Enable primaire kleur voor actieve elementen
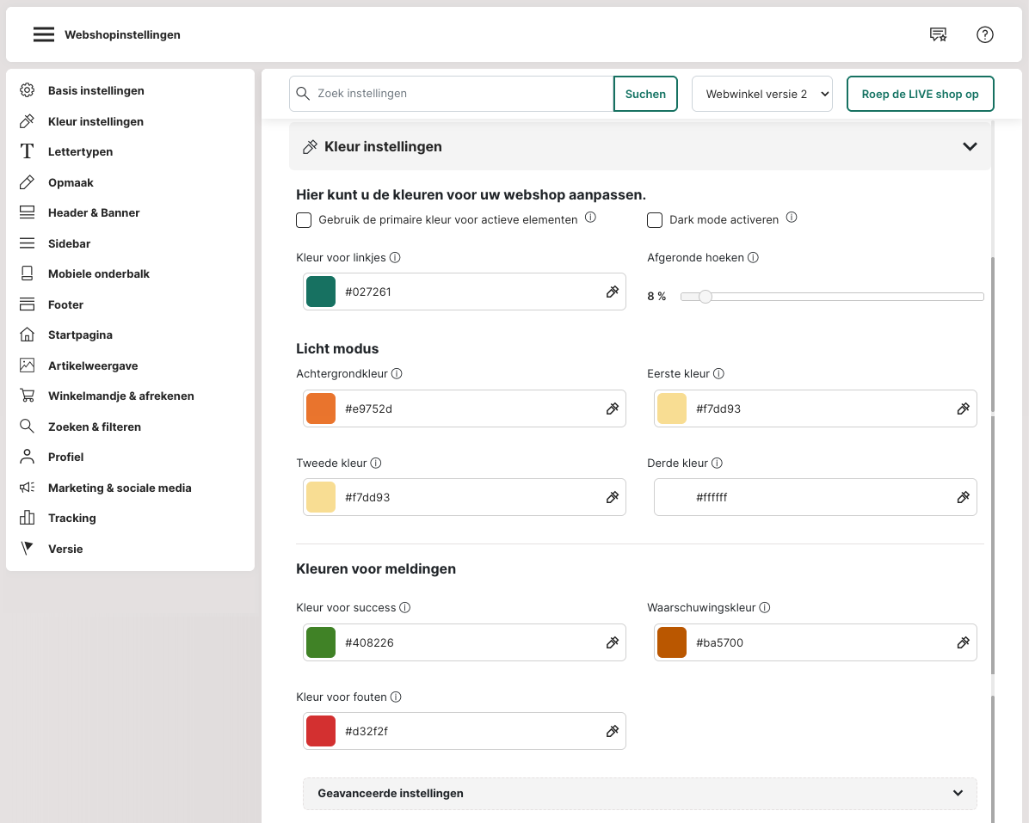 tap(304, 220)
